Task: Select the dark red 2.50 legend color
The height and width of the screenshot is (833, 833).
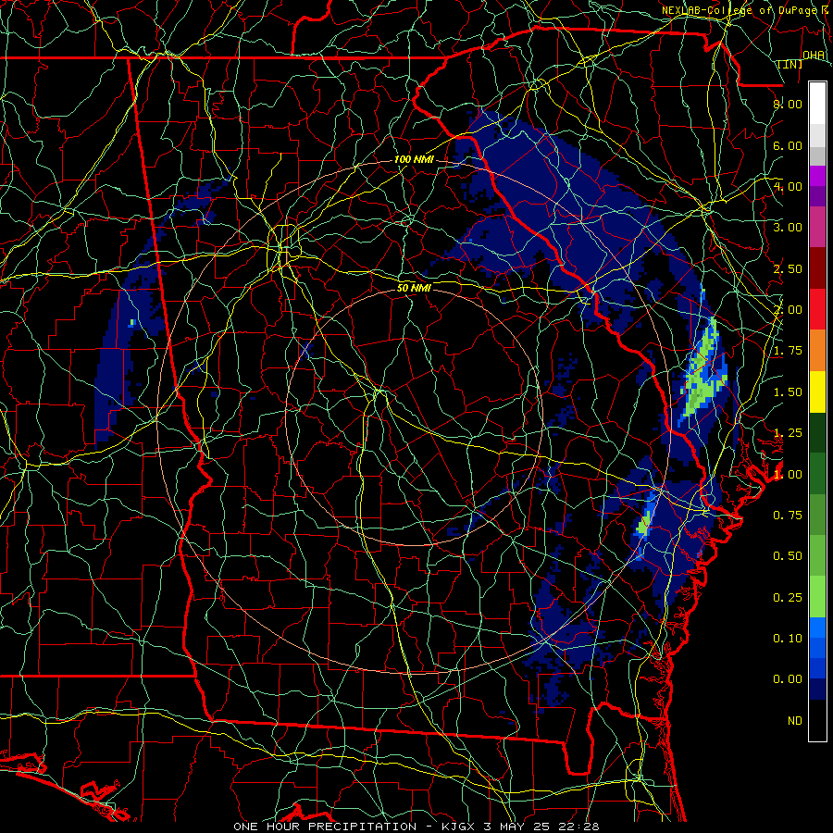Action: tap(817, 268)
